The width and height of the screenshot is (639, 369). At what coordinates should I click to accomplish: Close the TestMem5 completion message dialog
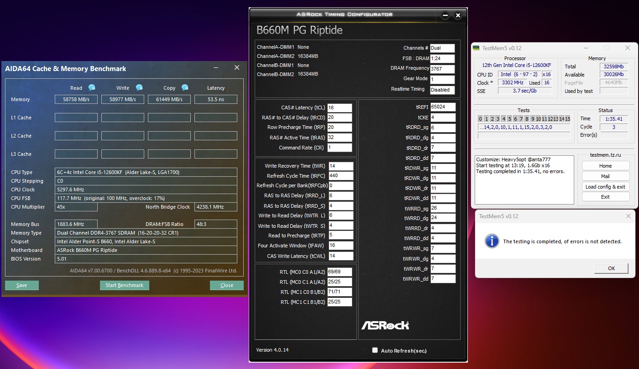(629, 216)
